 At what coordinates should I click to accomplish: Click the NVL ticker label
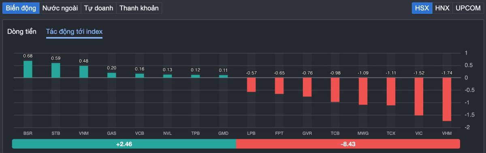[x=168, y=133]
